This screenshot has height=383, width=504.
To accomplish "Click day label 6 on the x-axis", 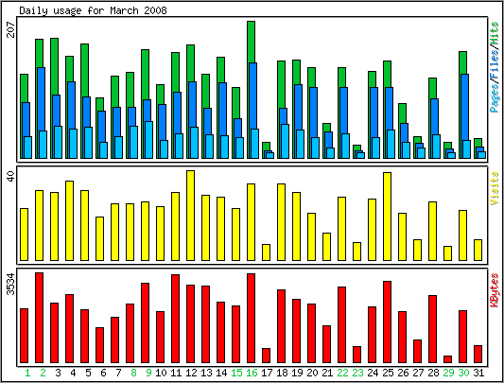I will [x=103, y=373].
